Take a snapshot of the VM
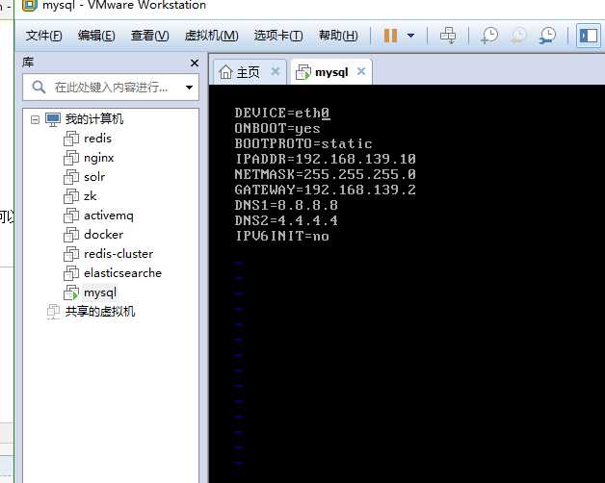This screenshot has height=483, width=605. tap(489, 36)
